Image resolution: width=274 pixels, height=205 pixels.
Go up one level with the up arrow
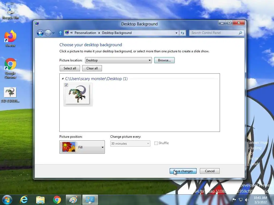(60, 33)
